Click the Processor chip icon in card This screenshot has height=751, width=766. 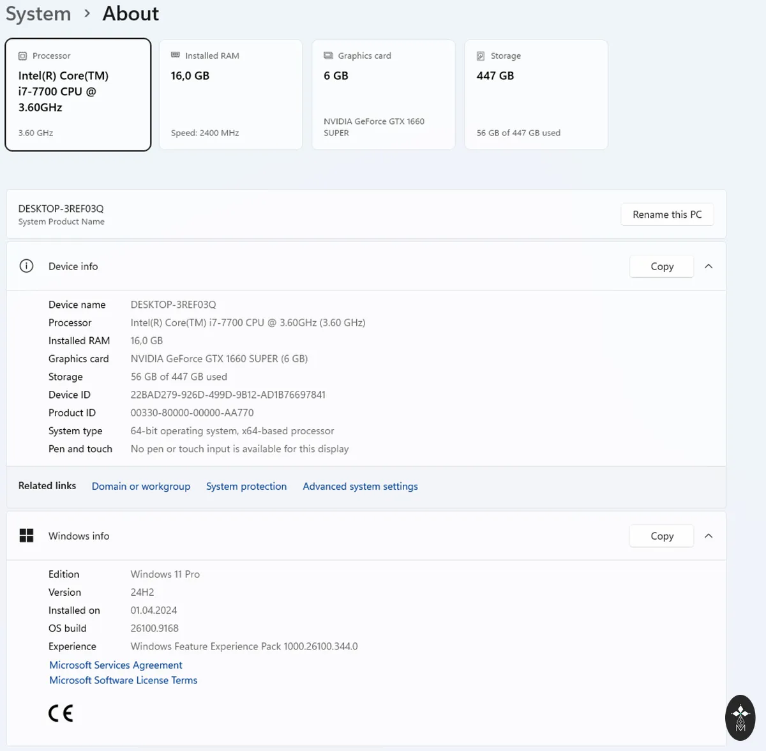click(23, 56)
